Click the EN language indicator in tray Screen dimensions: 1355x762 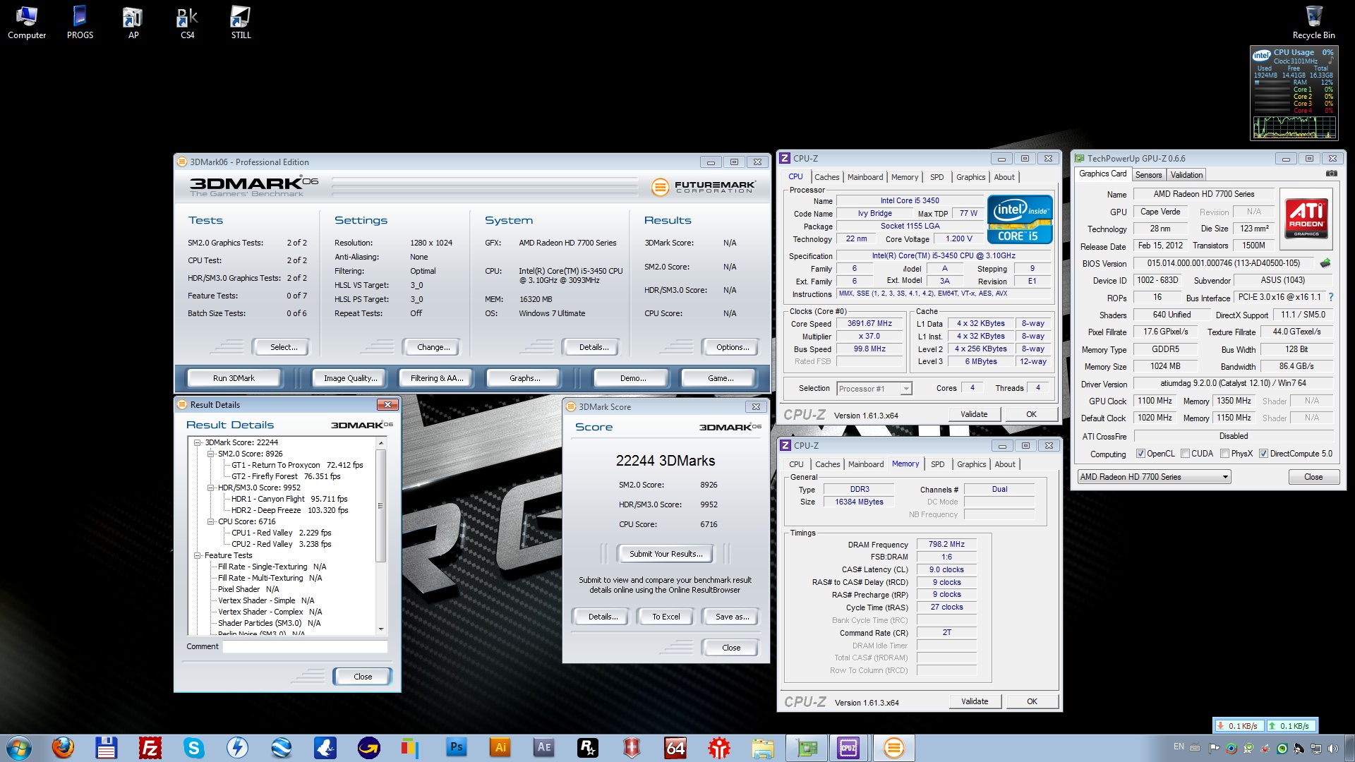(1179, 746)
